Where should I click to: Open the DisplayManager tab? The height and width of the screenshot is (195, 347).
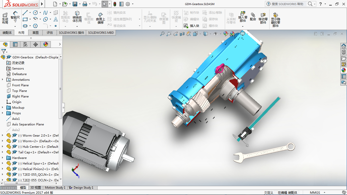46,44
